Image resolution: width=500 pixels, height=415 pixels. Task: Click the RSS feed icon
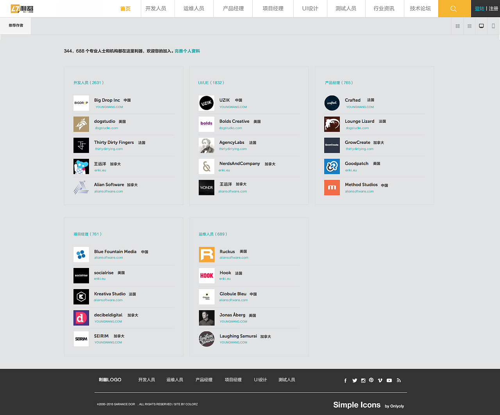coord(399,380)
